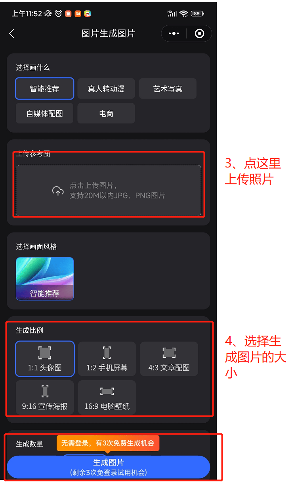Tap the back arrow icon
The height and width of the screenshot is (483, 296).
11,34
